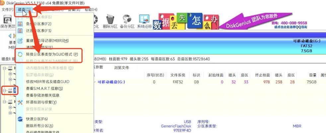Click the MBR partition table type value

tap(297, 126)
